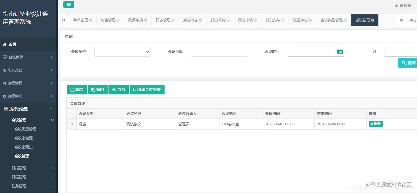The height and width of the screenshot is (193, 417).
Task: Expand 流程管理 sidebar menu chevron
Action: tap(52, 83)
